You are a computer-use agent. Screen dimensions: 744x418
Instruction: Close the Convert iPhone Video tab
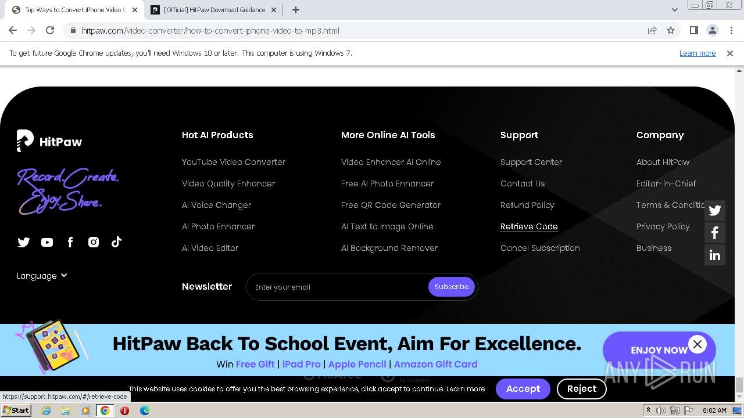[135, 10]
